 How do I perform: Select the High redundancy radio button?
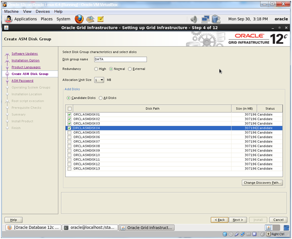coord(96,69)
